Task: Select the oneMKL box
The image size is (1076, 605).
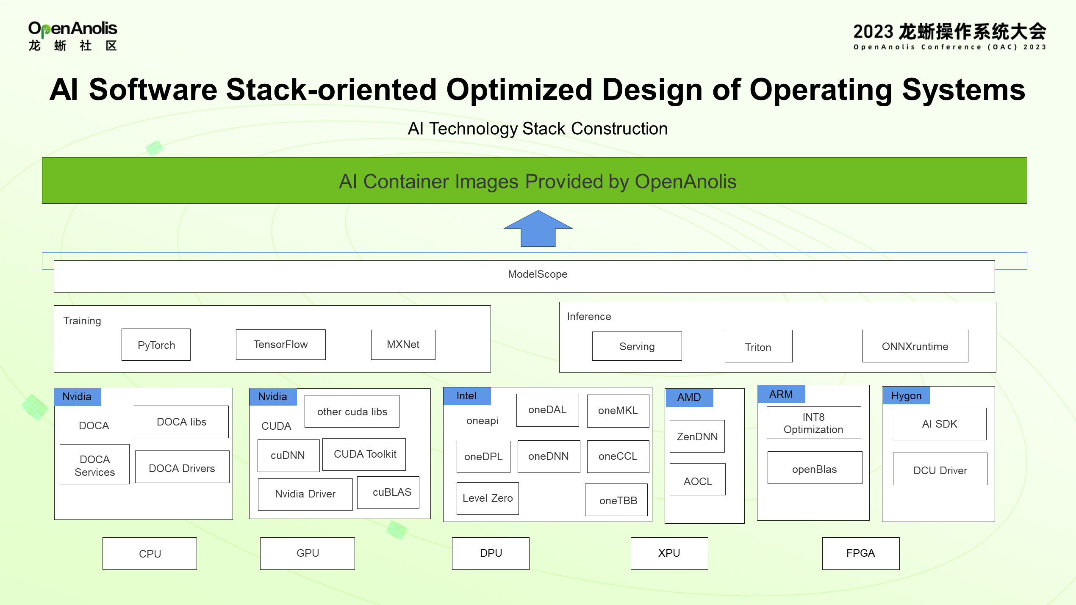Action: pos(618,411)
